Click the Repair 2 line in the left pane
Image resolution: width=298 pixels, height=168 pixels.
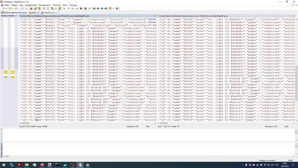point(88,25)
